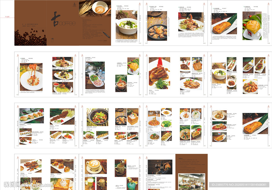Click the kitchen staff group photo
272x190 pixels.
(192, 181)
